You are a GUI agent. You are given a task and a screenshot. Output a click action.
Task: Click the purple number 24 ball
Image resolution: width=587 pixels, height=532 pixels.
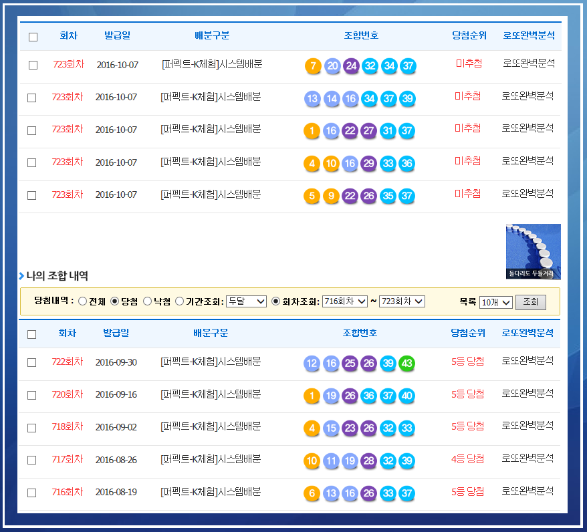351,66
